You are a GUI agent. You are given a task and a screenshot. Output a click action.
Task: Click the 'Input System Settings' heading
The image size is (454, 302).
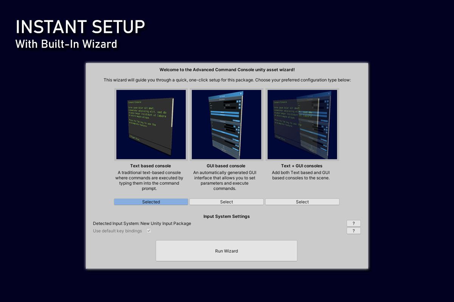(x=227, y=216)
